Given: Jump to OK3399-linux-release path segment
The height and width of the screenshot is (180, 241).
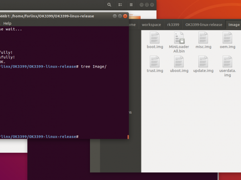Looking at the screenshot, I should click(x=203, y=25).
